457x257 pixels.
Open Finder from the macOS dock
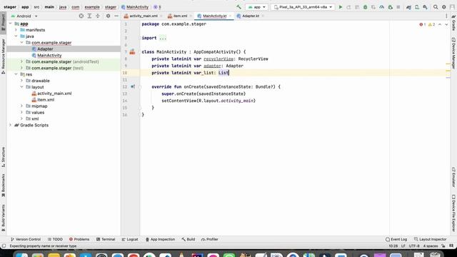[x=22, y=255]
